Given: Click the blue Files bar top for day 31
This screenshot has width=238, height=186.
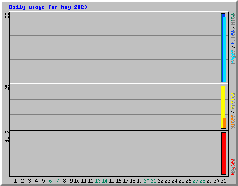Looking at the screenshot, I should (224, 15).
